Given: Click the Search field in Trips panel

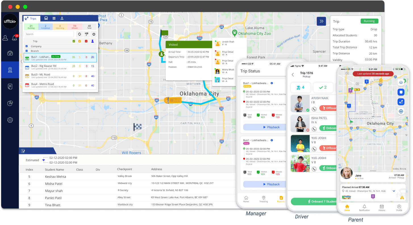Looking at the screenshot, I should pos(49,34).
